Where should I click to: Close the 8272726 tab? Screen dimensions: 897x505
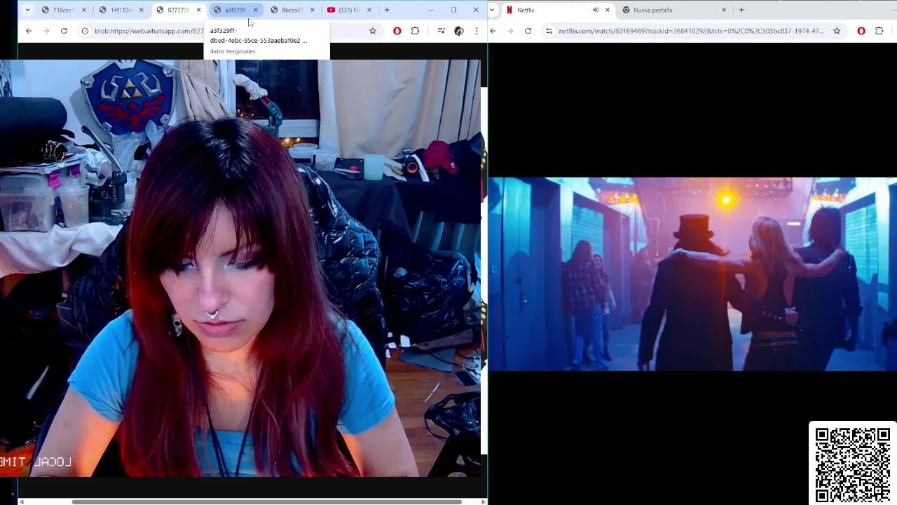click(198, 10)
